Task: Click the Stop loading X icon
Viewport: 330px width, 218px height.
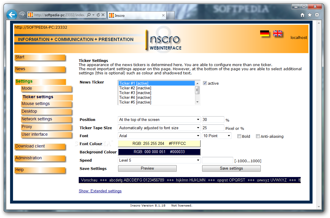Action: pos(103,15)
